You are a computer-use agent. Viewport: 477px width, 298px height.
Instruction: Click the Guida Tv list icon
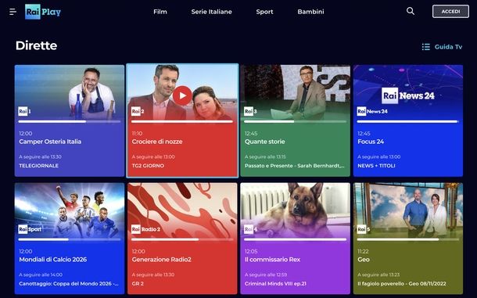pos(426,47)
